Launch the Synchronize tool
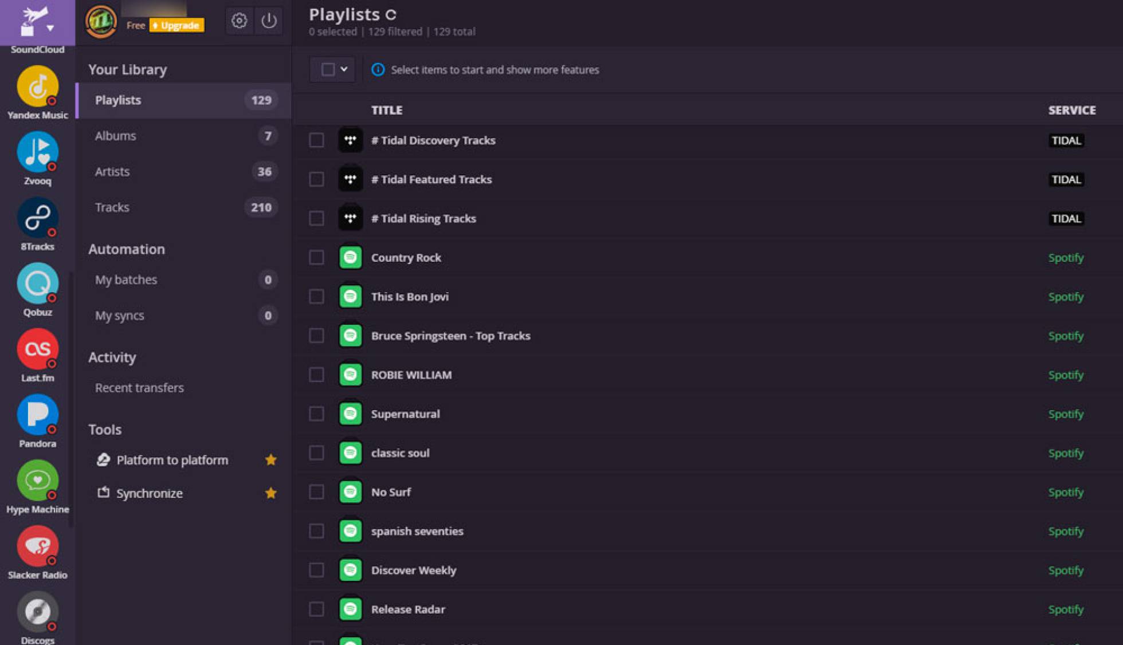Viewport: 1123px width, 645px height. tap(149, 493)
